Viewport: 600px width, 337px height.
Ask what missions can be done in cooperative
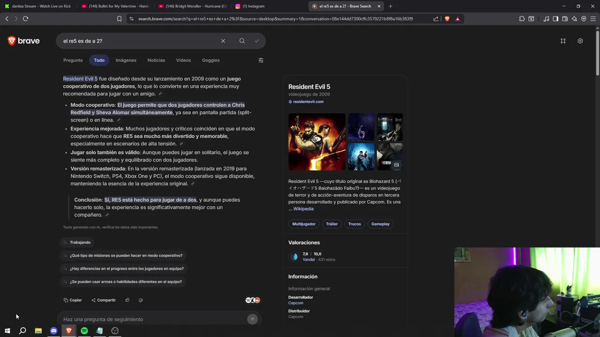tap(123, 256)
